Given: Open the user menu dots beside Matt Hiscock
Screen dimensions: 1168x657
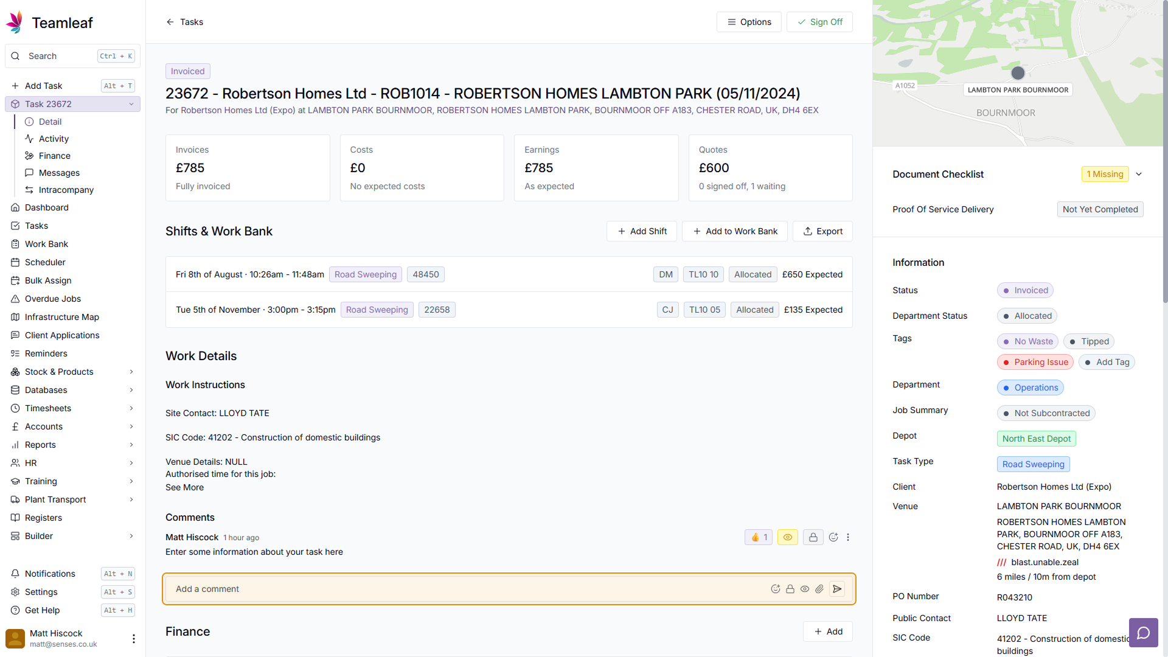Looking at the screenshot, I should pos(134,638).
